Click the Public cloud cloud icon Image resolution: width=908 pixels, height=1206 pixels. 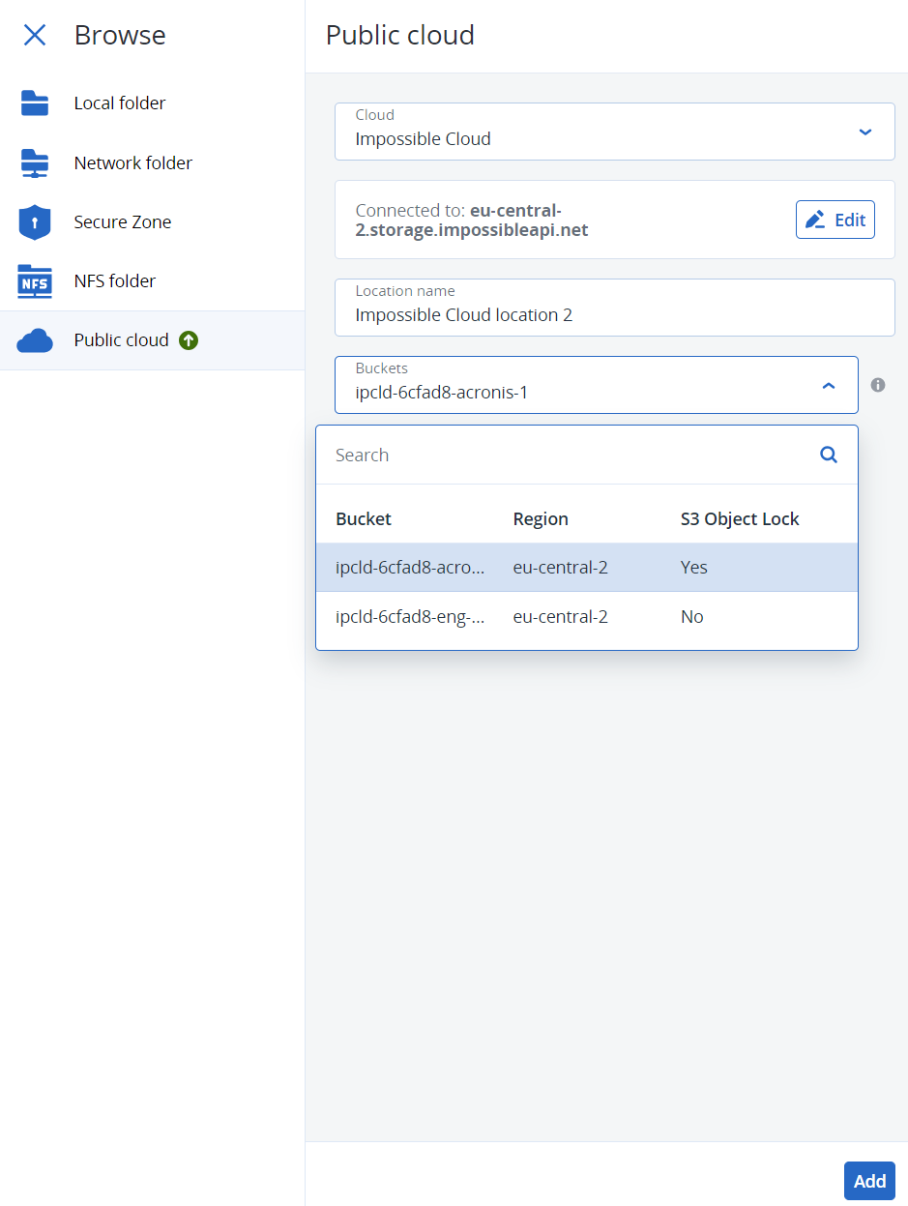pyautogui.click(x=35, y=339)
